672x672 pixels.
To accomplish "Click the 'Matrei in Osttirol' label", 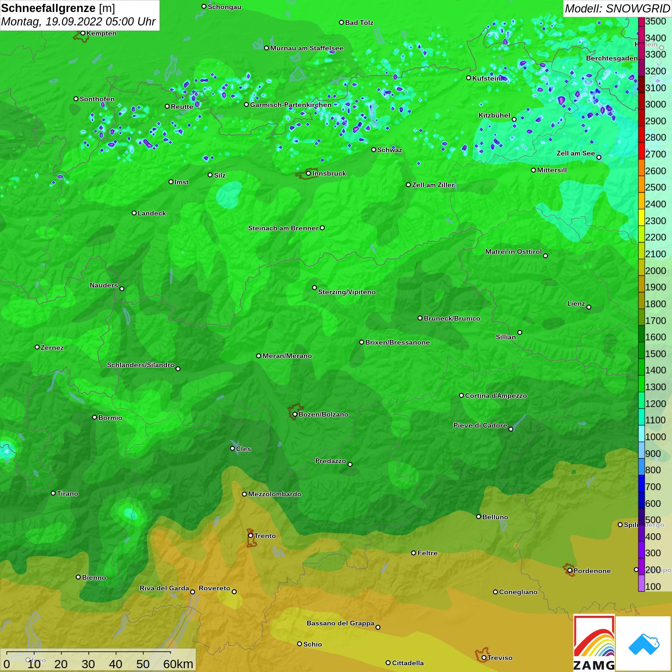I will tap(514, 252).
